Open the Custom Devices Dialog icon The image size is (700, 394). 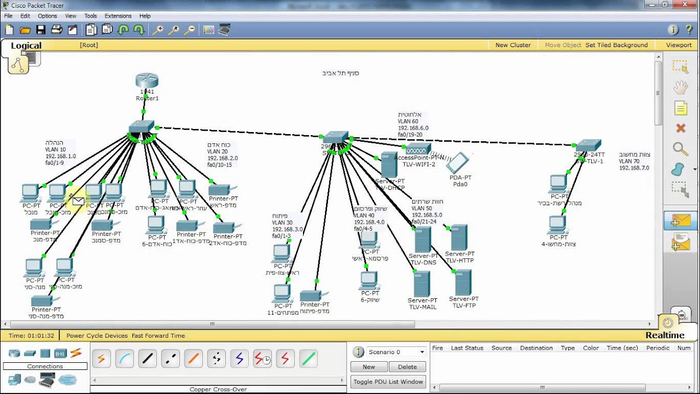(224, 30)
